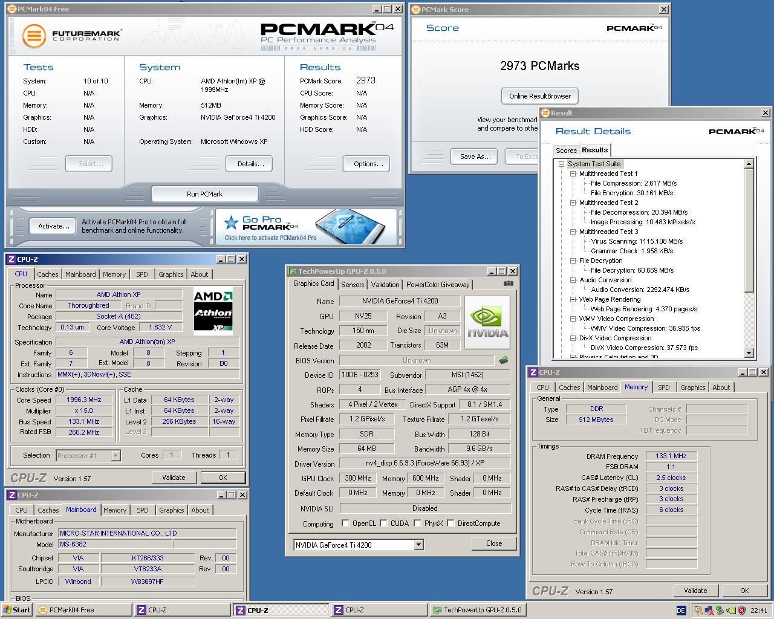This screenshot has height=619, width=774.
Task: Click the Close button in GPU-Z
Action: [494, 543]
